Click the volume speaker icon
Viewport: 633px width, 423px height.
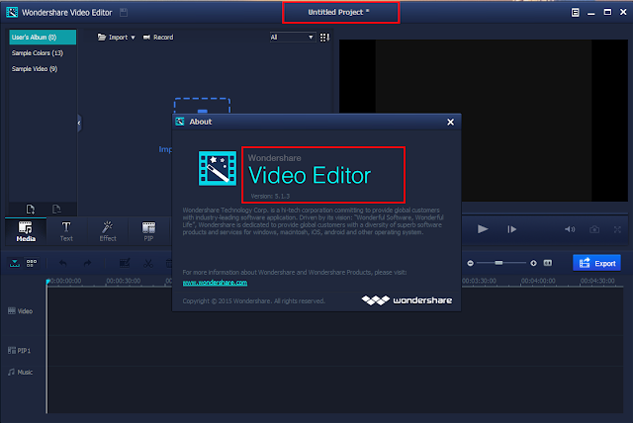(x=570, y=229)
